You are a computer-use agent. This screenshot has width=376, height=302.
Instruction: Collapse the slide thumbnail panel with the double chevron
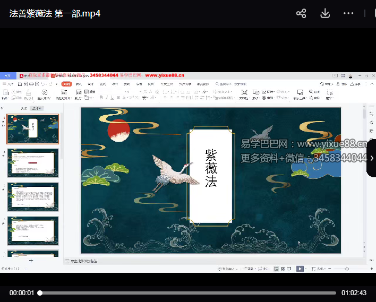click(x=2, y=108)
